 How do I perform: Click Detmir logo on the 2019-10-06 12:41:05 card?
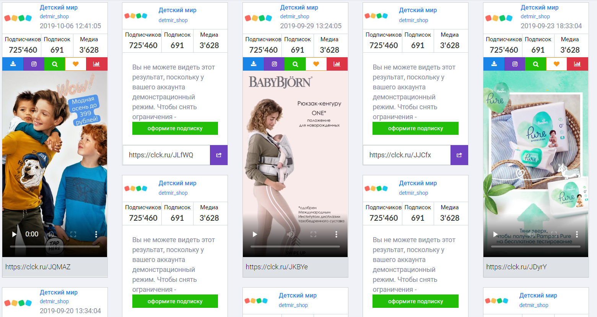[x=18, y=18]
